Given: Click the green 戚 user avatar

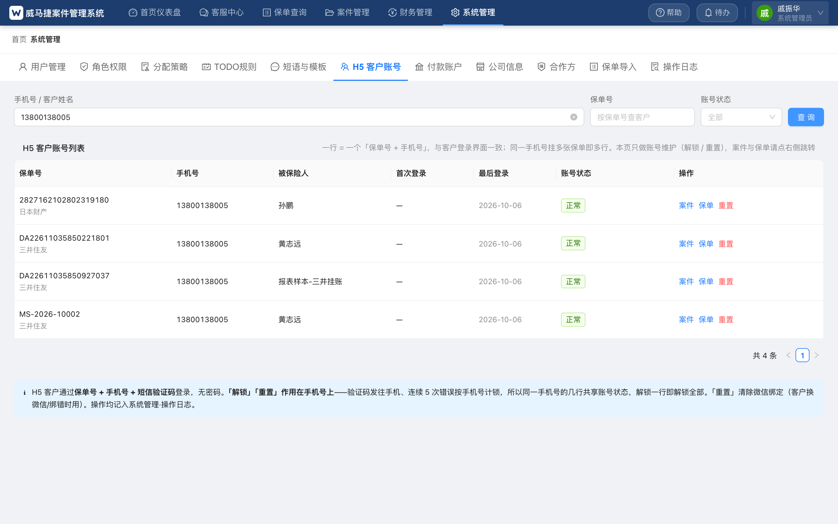Looking at the screenshot, I should click(x=764, y=13).
